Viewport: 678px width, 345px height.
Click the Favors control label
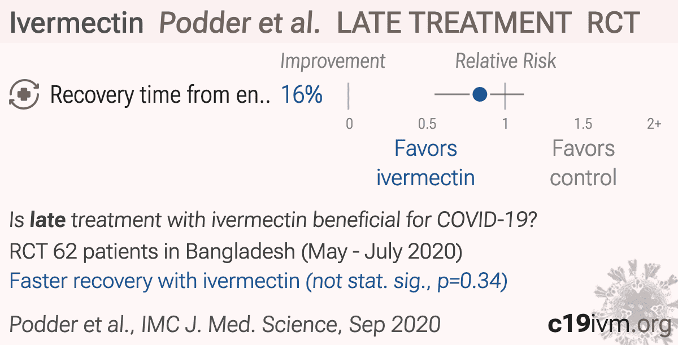(583, 163)
